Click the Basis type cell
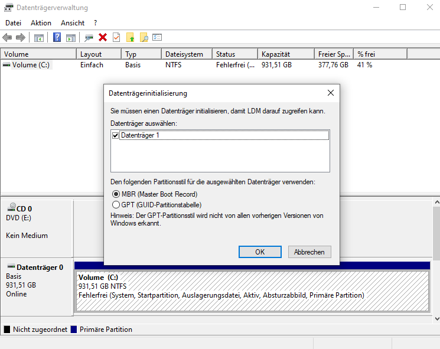Screen dimensions: 440x349 133,65
